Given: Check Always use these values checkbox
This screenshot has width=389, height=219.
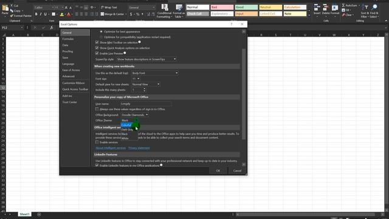Looking at the screenshot, I should click(x=97, y=109).
